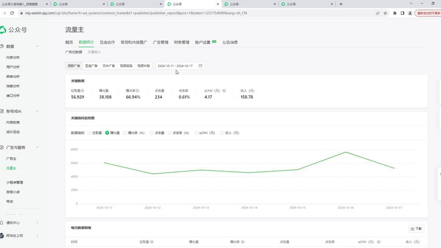The height and width of the screenshot is (248, 441).
Task: Select the 收入（元） radio button
Action: point(222,133)
